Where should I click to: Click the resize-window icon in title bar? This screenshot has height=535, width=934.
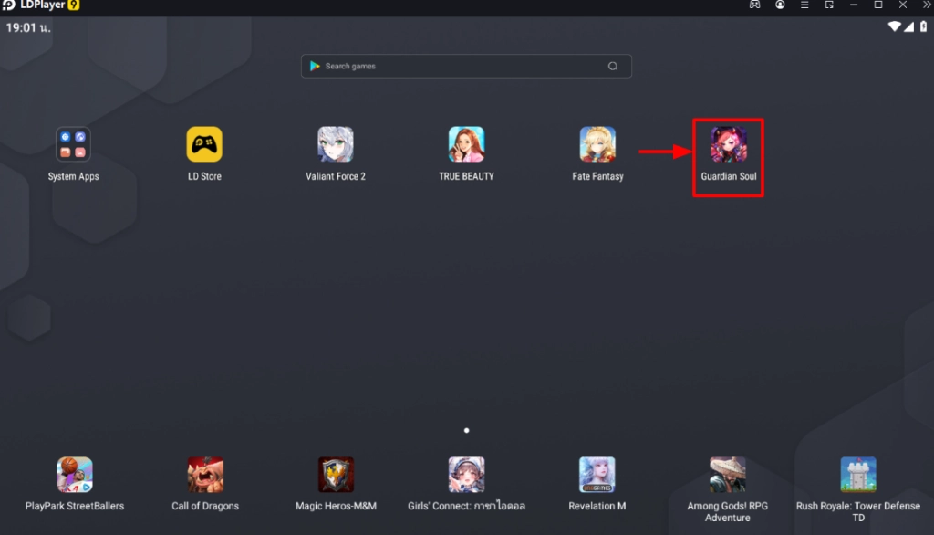(x=829, y=5)
